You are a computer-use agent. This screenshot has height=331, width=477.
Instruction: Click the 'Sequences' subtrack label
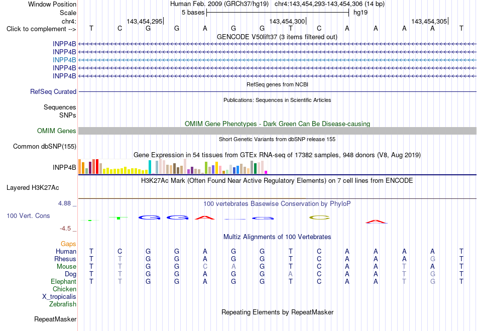pyautogui.click(x=60, y=107)
